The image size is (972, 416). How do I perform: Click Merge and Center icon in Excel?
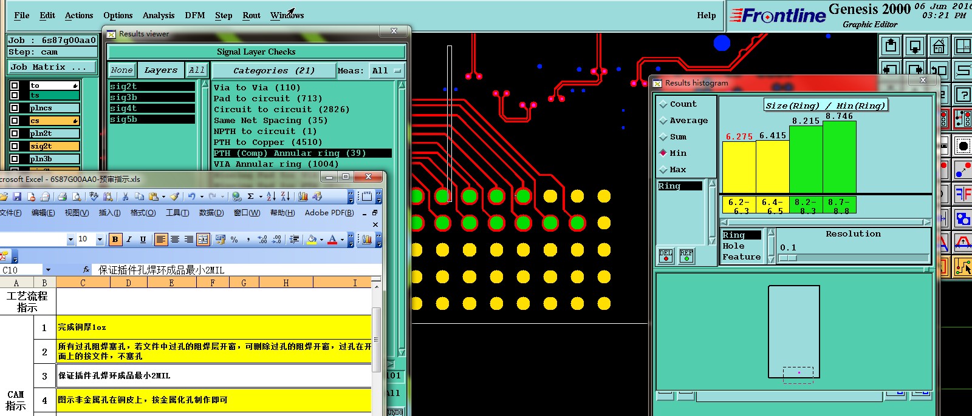point(203,240)
